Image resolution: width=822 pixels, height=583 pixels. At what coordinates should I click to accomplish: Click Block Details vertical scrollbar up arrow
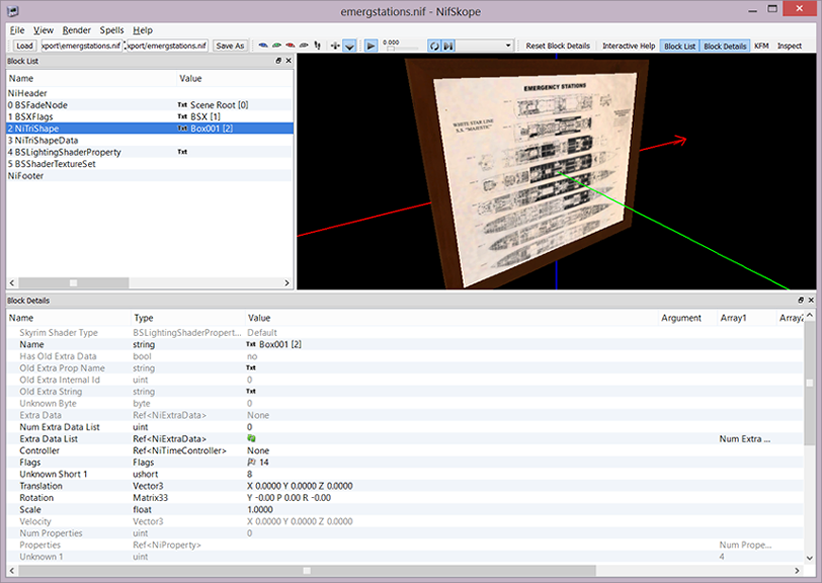tap(810, 316)
